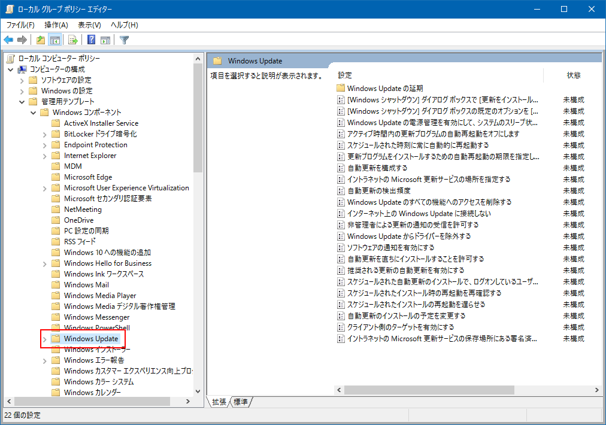The image size is (606, 425).
Task: Toggle the Show/Hide console tree icon
Action: point(55,40)
